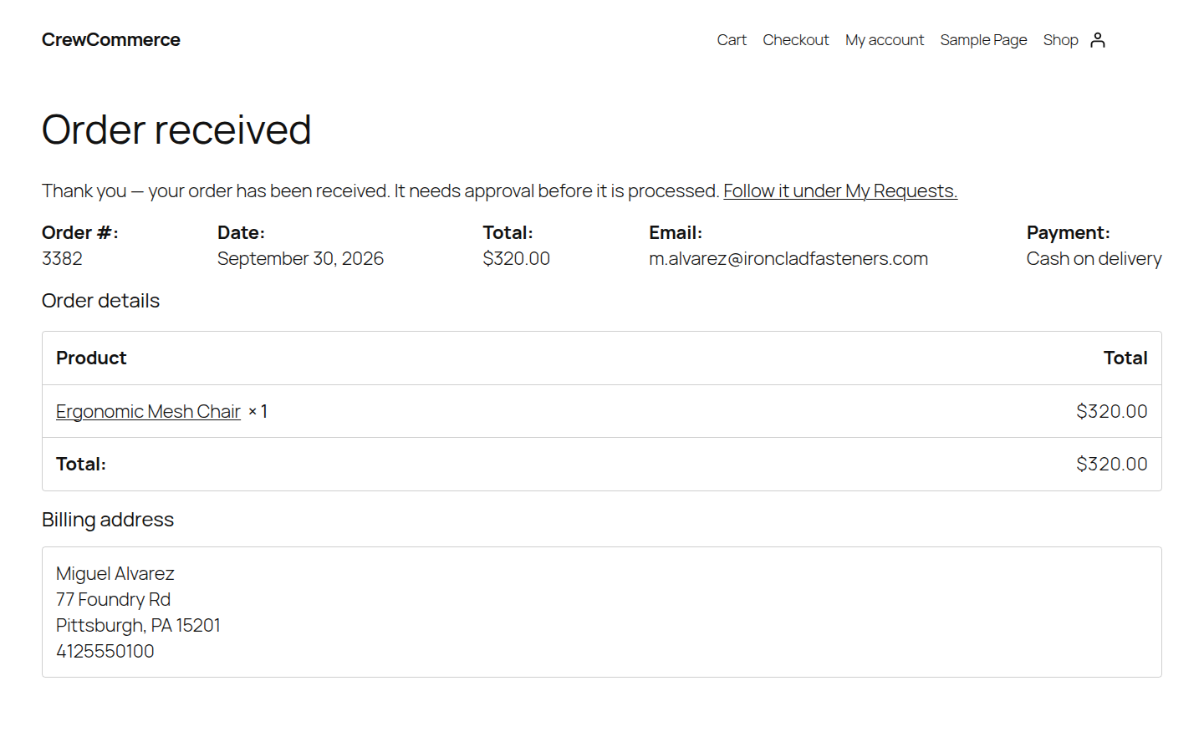Click the 77 Foundry Rd address line

tap(113, 599)
